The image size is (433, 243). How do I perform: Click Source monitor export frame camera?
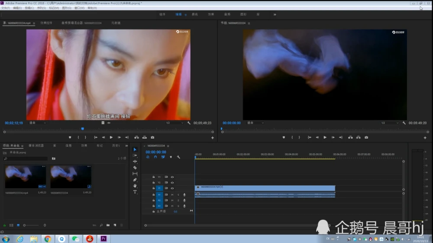152,137
